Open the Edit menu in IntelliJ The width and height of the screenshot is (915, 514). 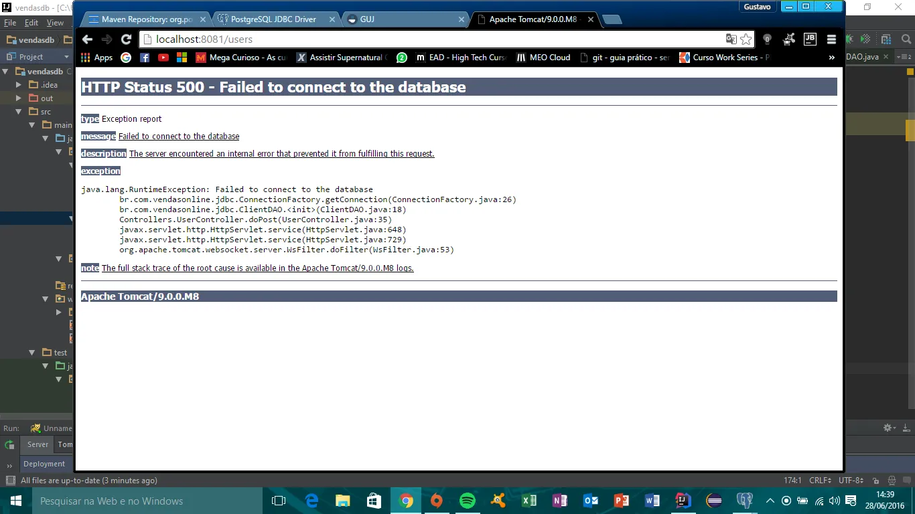pos(31,23)
